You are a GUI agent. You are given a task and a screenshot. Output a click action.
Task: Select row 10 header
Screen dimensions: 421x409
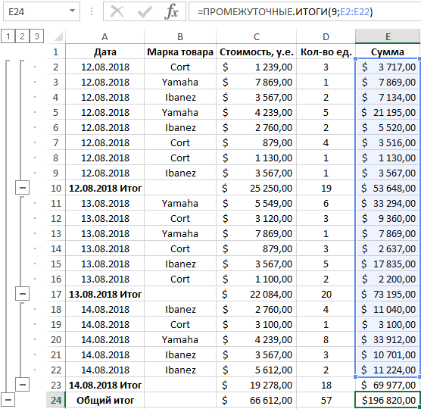point(56,188)
